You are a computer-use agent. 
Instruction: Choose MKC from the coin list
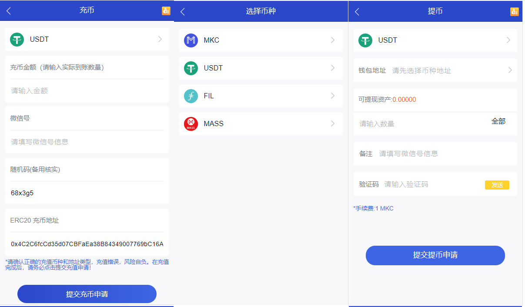261,40
